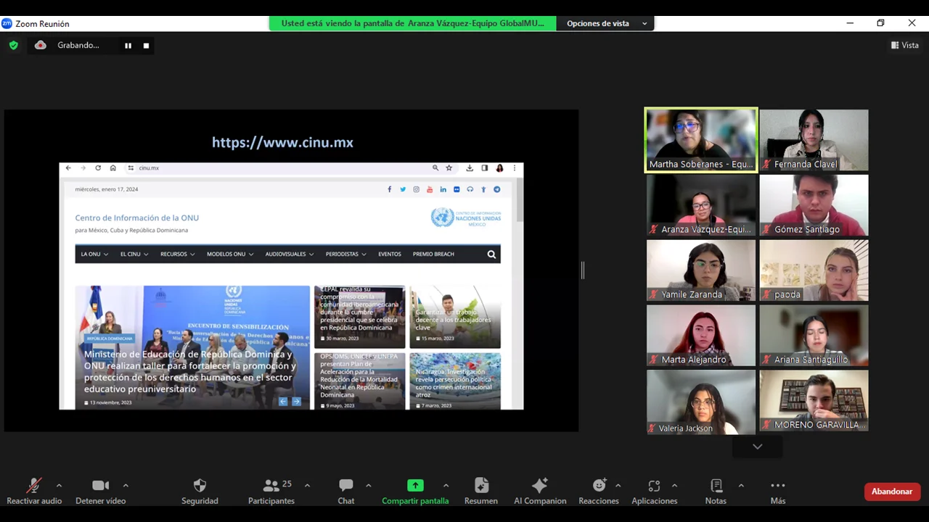Select Martha Soberanes video thumbnail

(700, 140)
